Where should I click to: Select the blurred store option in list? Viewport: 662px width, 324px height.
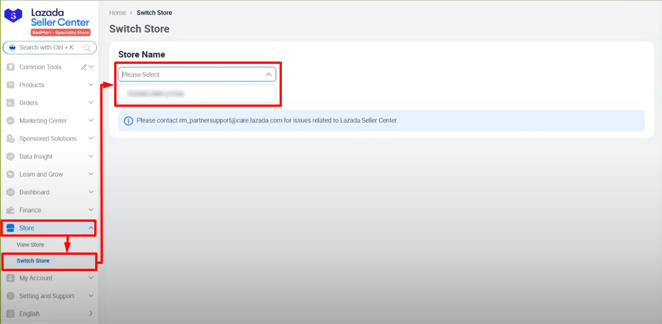pos(197,94)
